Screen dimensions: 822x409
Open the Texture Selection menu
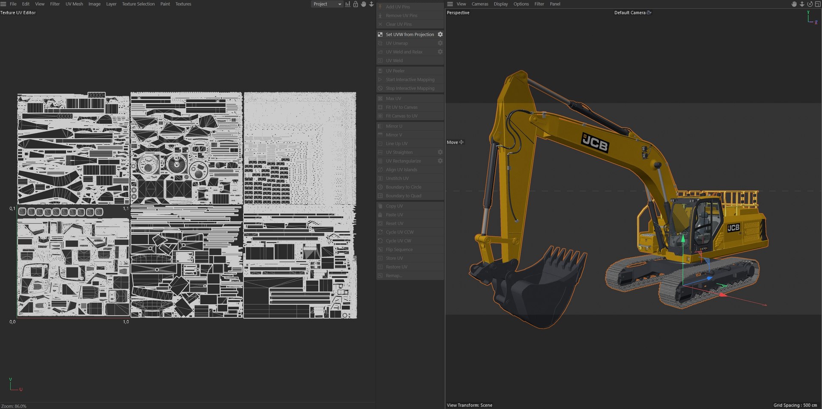[x=138, y=4]
